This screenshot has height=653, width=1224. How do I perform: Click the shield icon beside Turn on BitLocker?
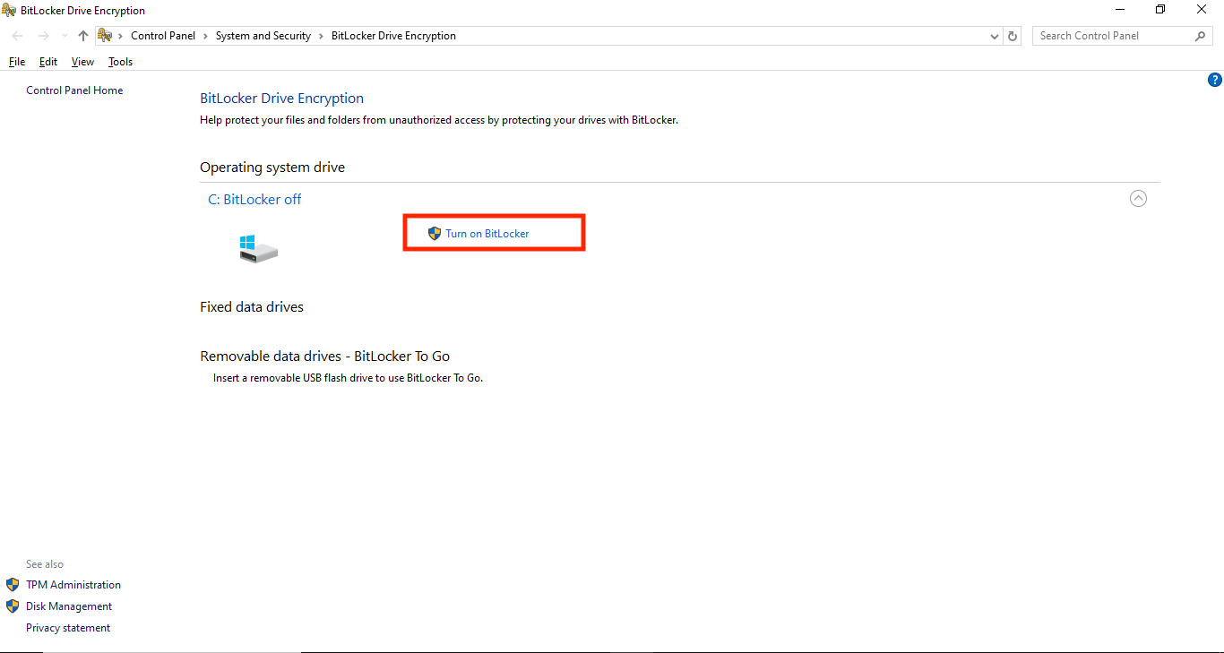[435, 233]
